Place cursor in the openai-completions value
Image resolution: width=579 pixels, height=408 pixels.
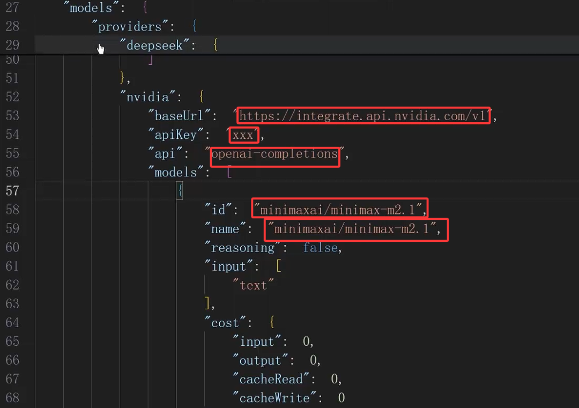274,154
